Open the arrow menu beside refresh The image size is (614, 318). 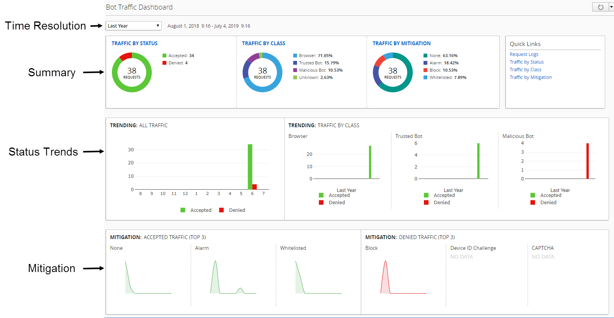click(x=611, y=7)
